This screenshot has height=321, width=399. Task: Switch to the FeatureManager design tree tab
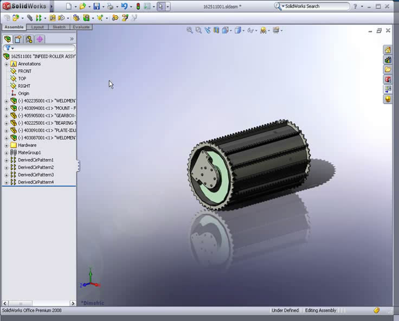tap(8, 39)
